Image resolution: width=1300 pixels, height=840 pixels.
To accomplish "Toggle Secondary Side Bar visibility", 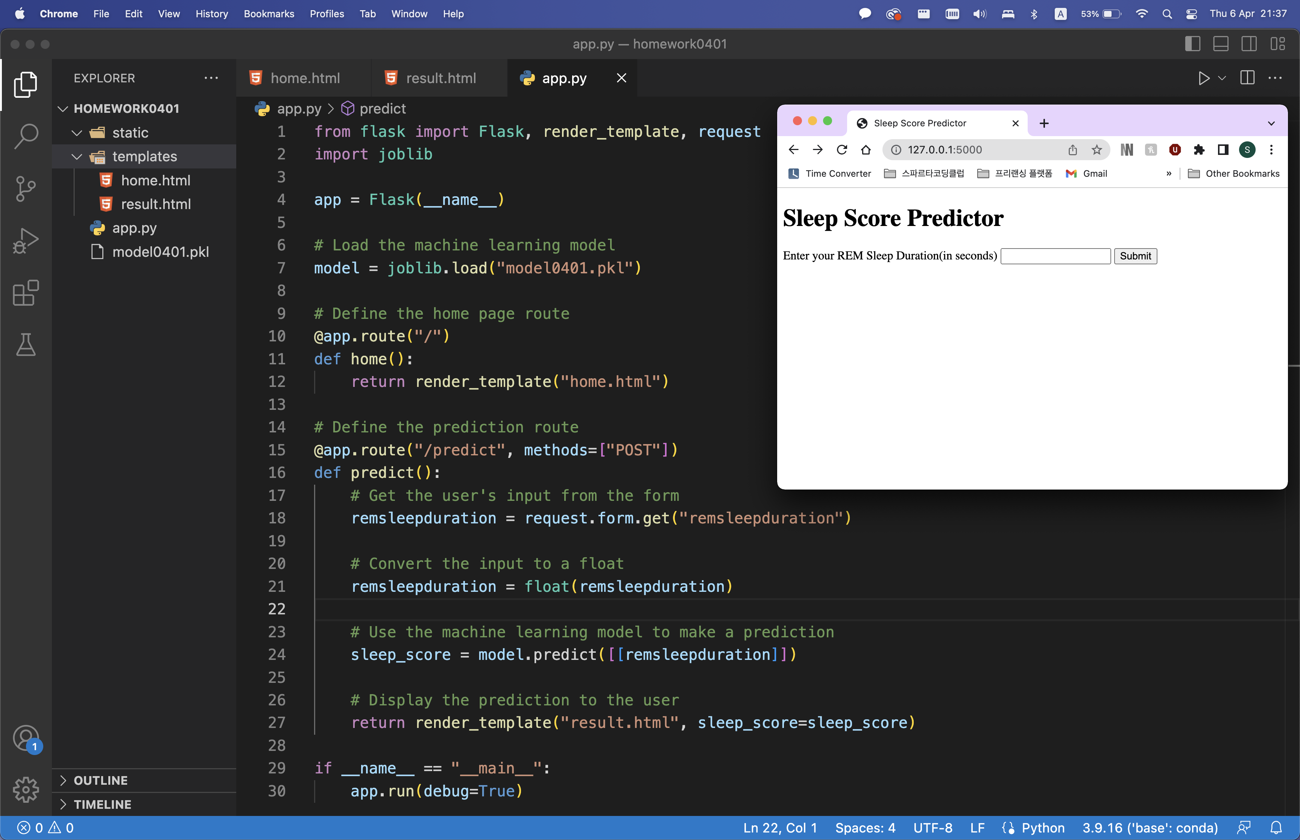I will pos(1249,44).
